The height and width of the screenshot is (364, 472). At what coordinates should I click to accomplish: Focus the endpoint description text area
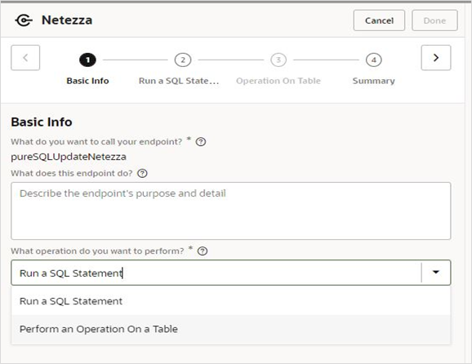click(x=231, y=211)
